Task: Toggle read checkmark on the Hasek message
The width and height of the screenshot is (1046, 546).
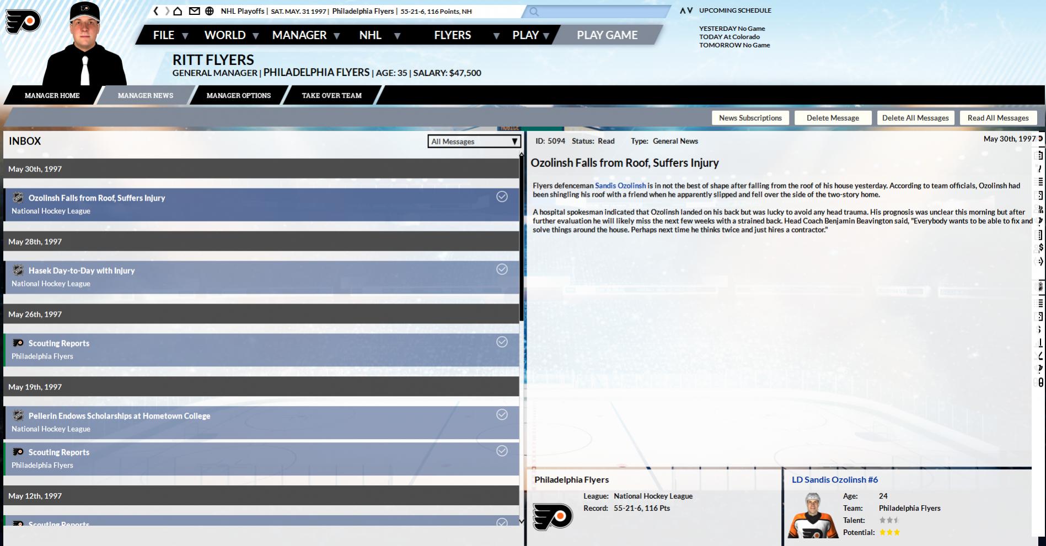Action: pyautogui.click(x=502, y=269)
